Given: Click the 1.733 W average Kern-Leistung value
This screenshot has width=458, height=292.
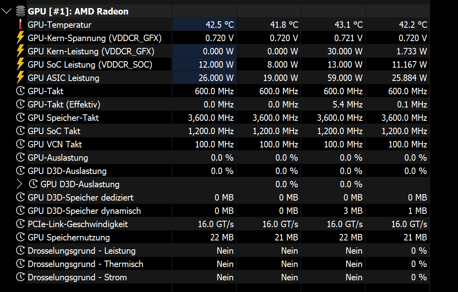Looking at the screenshot, I should point(412,52).
